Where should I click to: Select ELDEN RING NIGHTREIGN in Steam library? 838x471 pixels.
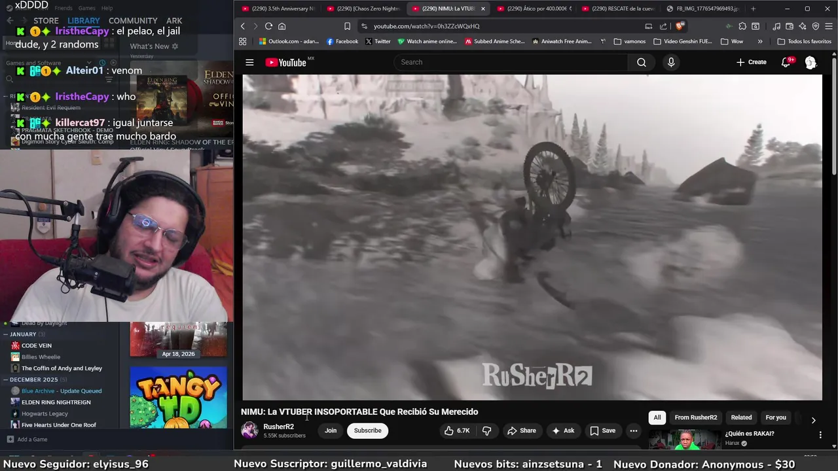click(56, 402)
